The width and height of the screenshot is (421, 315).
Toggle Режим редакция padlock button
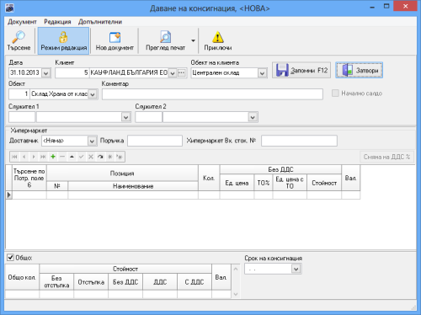(x=64, y=41)
